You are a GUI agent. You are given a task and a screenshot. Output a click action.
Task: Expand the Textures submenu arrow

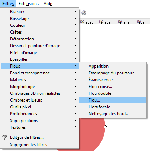[75, 127]
